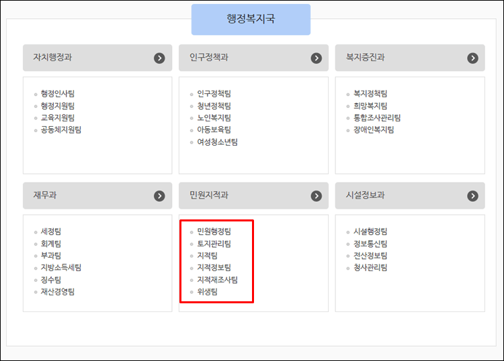
Task: Click the arrow icon on 복지증진과 header
Action: (x=472, y=58)
